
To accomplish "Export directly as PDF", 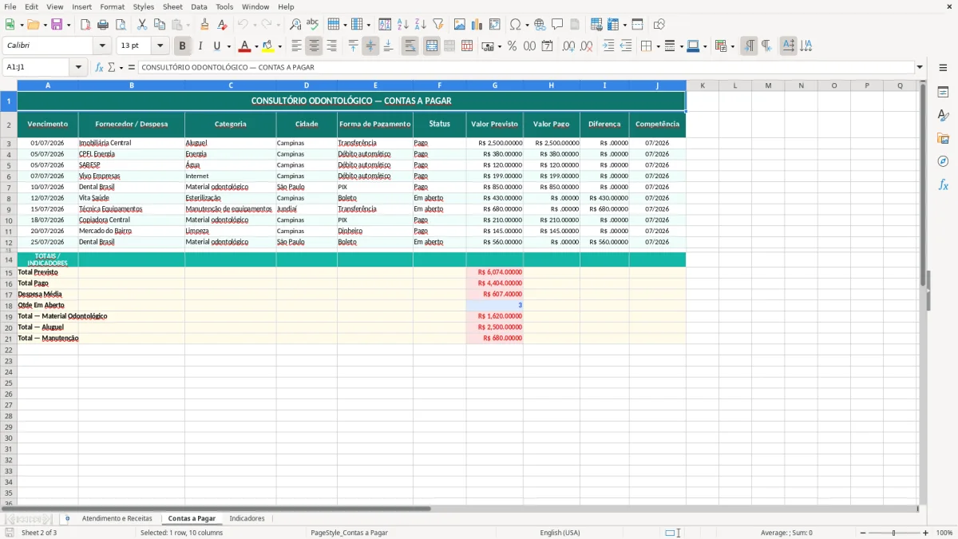I will point(86,25).
